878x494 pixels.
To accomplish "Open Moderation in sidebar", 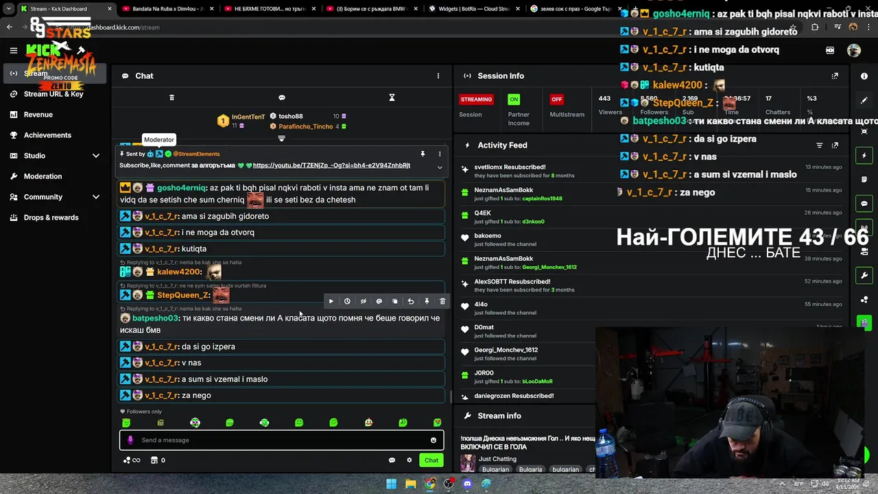I will pyautogui.click(x=43, y=176).
